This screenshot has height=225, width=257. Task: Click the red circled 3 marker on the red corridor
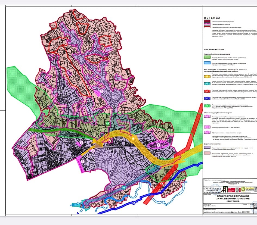point(162,184)
